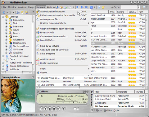This screenshot has height=117, width=149.
Task: Click the Analizza volume icon
Action: pos(38,59)
